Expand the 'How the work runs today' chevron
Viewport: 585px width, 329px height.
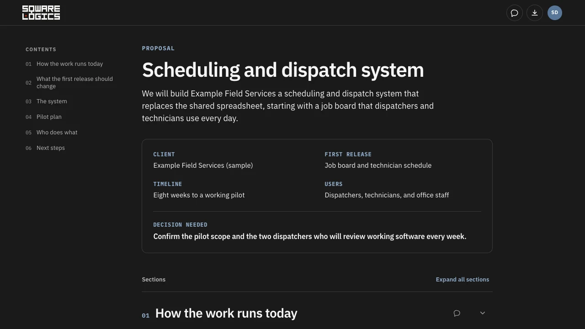(482, 313)
